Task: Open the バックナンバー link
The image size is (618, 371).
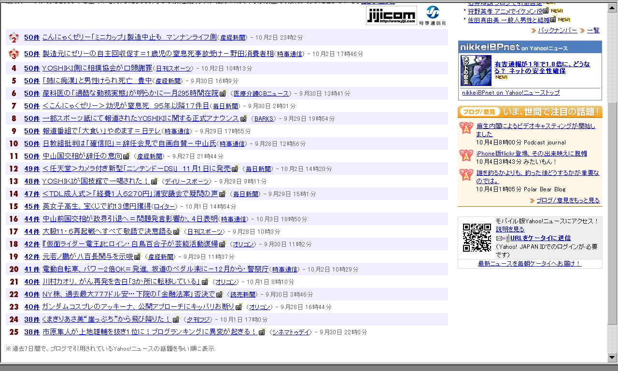Action: [x=557, y=30]
